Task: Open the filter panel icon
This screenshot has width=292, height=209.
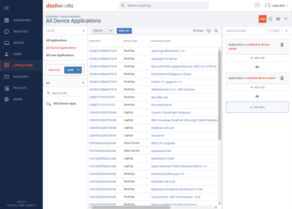Action: pos(286,19)
